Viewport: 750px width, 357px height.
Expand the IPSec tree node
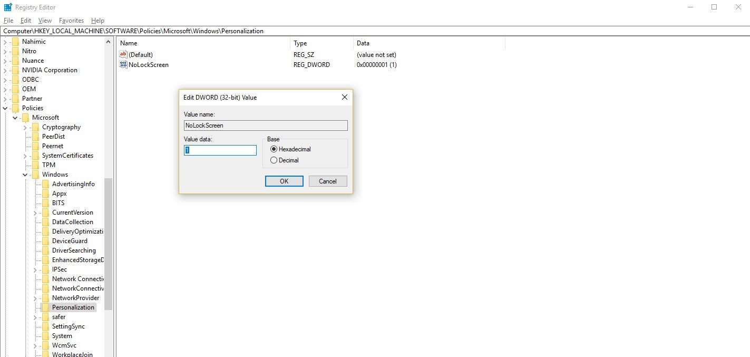pos(35,269)
